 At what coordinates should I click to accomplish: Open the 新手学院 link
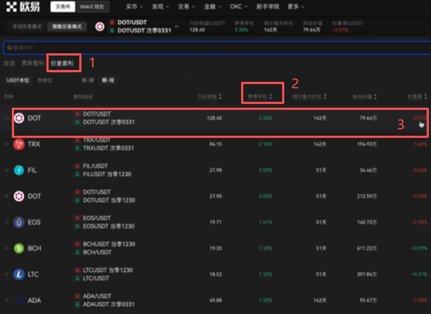[268, 6]
